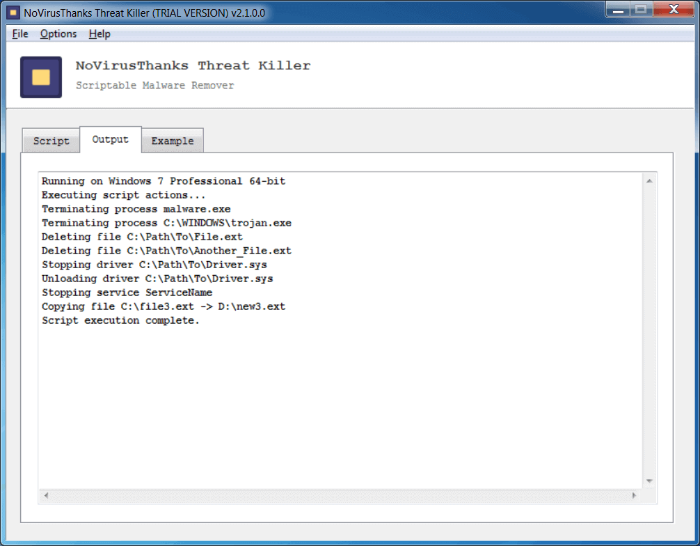Click line "Deleting file C:\Path\To\Another_File.ext"
700x546 pixels.
pos(166,250)
